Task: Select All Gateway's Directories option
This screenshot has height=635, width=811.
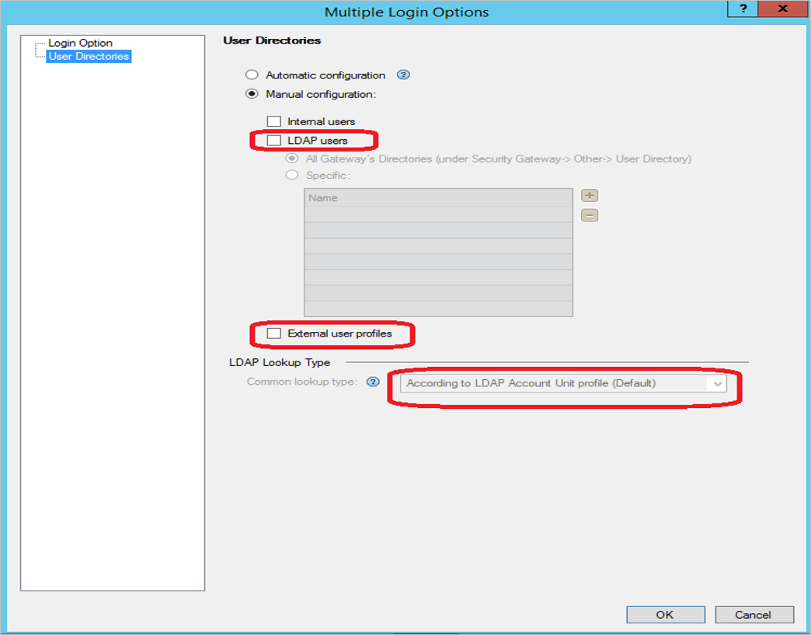Action: 291,158
